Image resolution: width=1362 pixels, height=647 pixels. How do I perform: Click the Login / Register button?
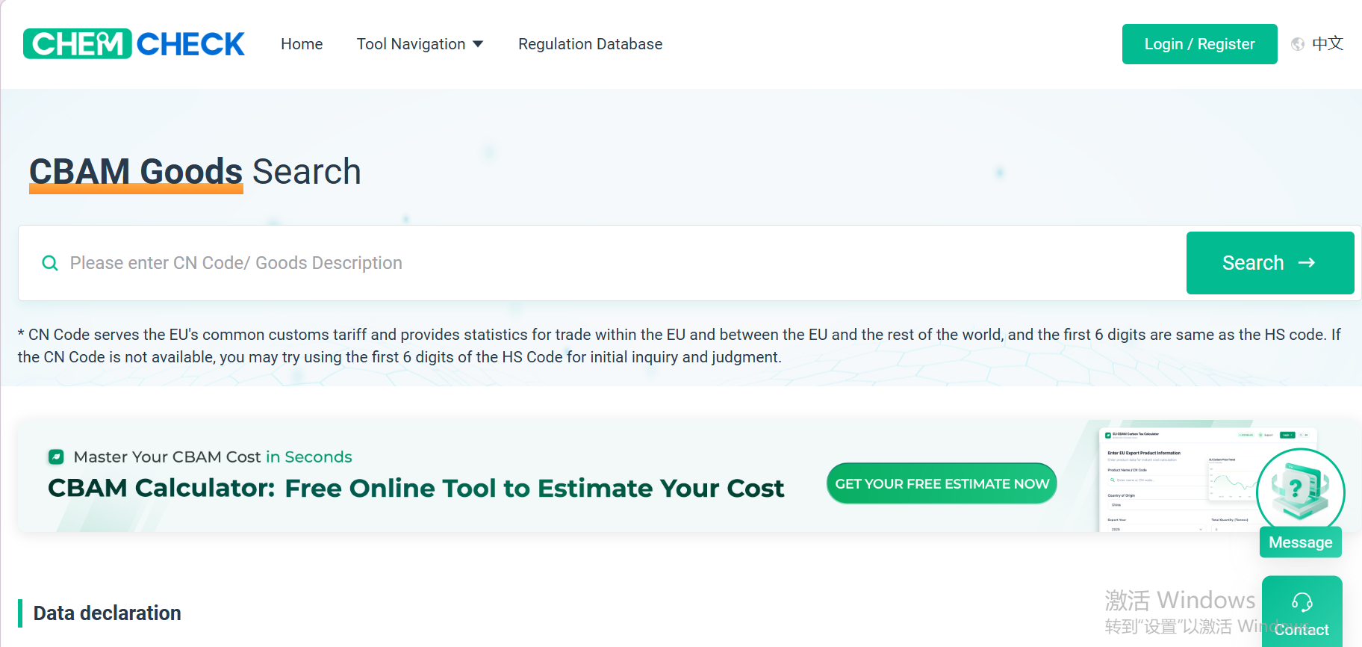tap(1199, 44)
